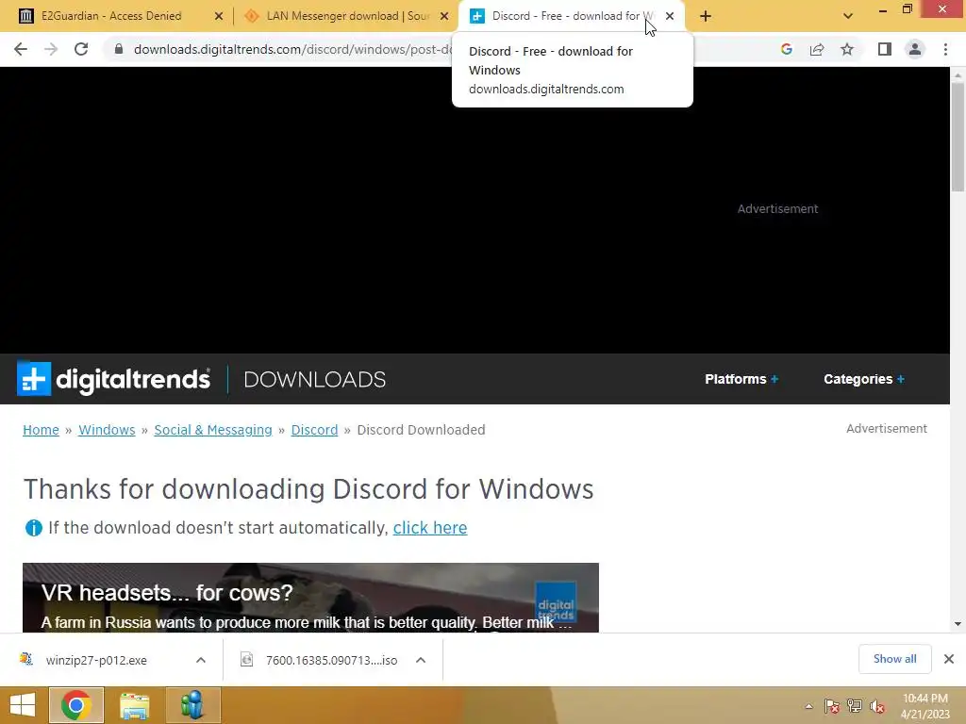The image size is (966, 724).
Task: Expand the iso download options arrow
Action: pyautogui.click(x=421, y=660)
